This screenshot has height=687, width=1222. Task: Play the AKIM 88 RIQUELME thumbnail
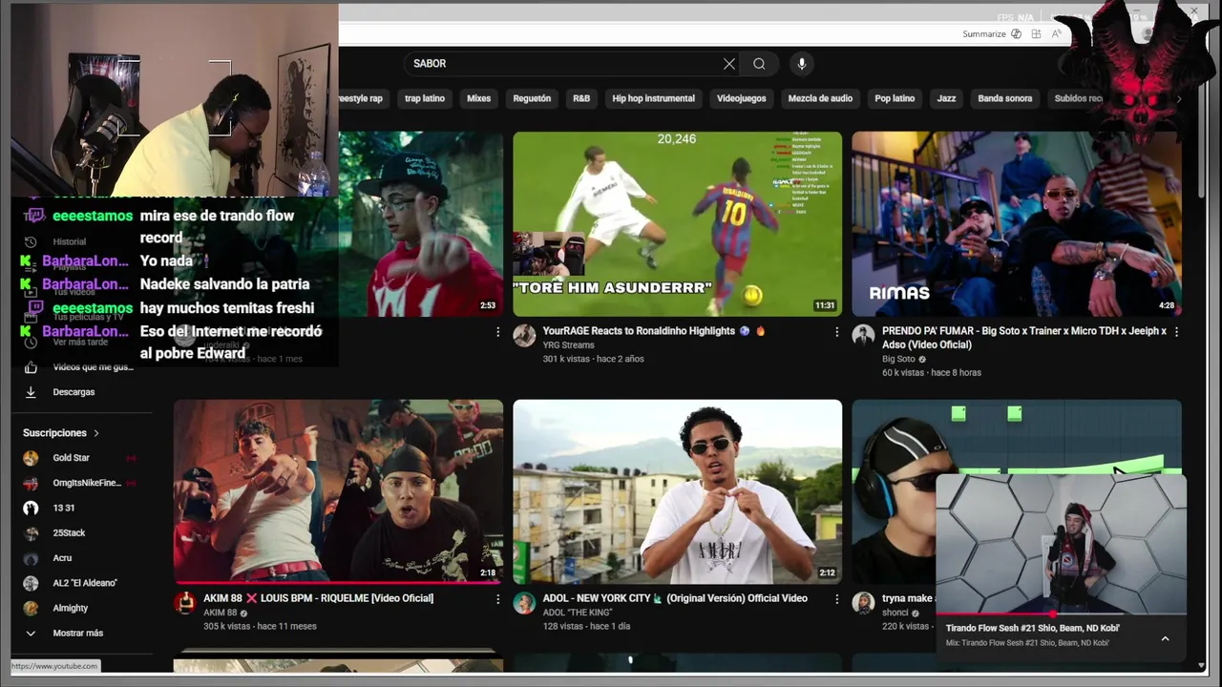[338, 491]
